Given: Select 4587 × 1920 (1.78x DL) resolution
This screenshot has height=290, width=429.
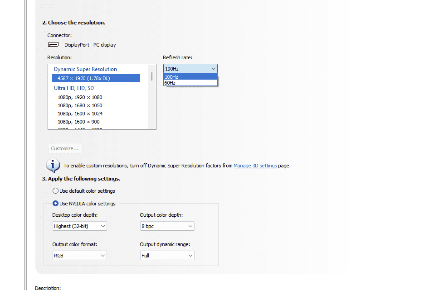Looking at the screenshot, I should (96, 78).
